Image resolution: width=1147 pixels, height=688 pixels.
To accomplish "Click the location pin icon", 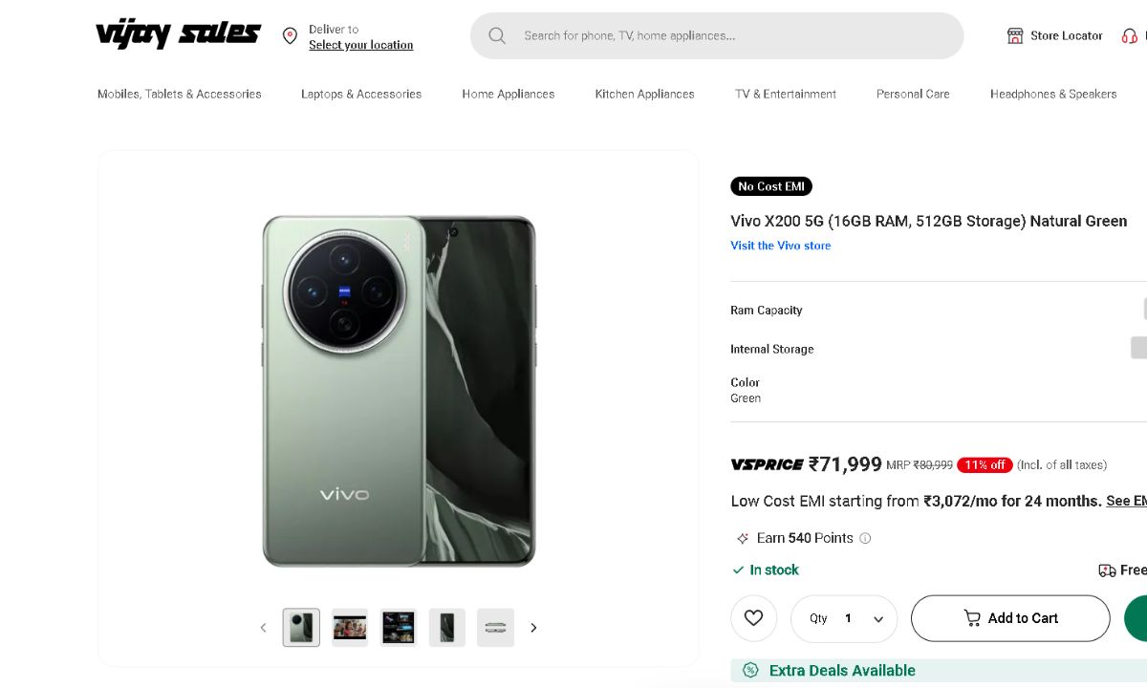I will (x=290, y=36).
